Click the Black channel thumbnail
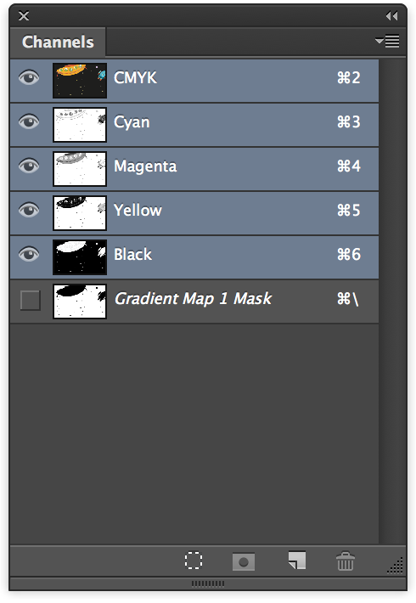This screenshot has height=603, width=416. [x=80, y=257]
